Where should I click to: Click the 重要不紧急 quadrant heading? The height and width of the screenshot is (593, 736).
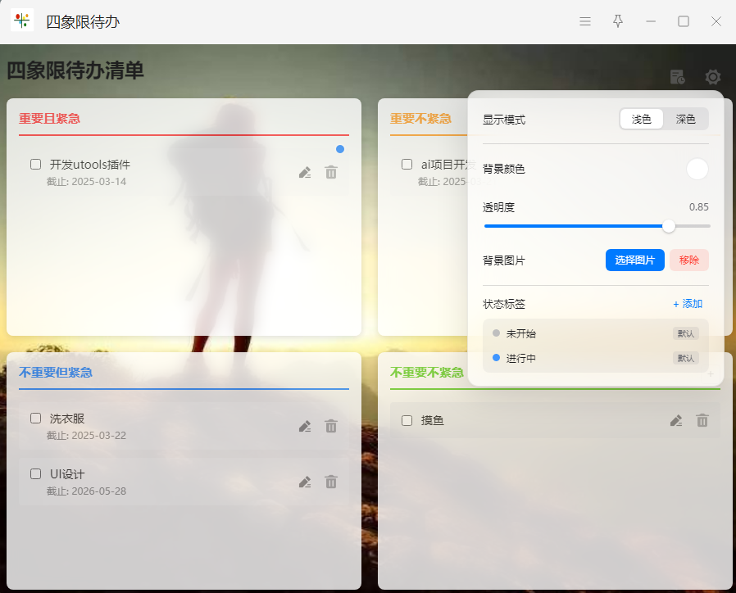click(x=420, y=118)
